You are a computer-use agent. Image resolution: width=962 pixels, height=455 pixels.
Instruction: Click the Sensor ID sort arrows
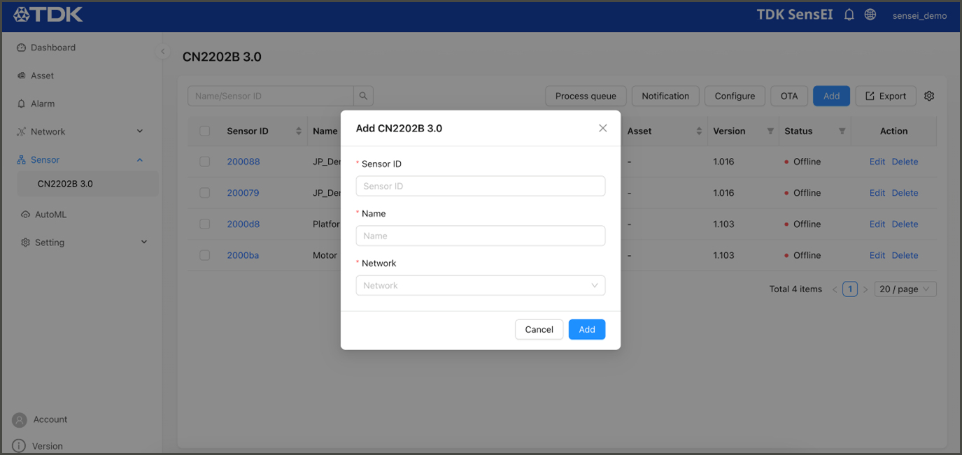click(299, 131)
